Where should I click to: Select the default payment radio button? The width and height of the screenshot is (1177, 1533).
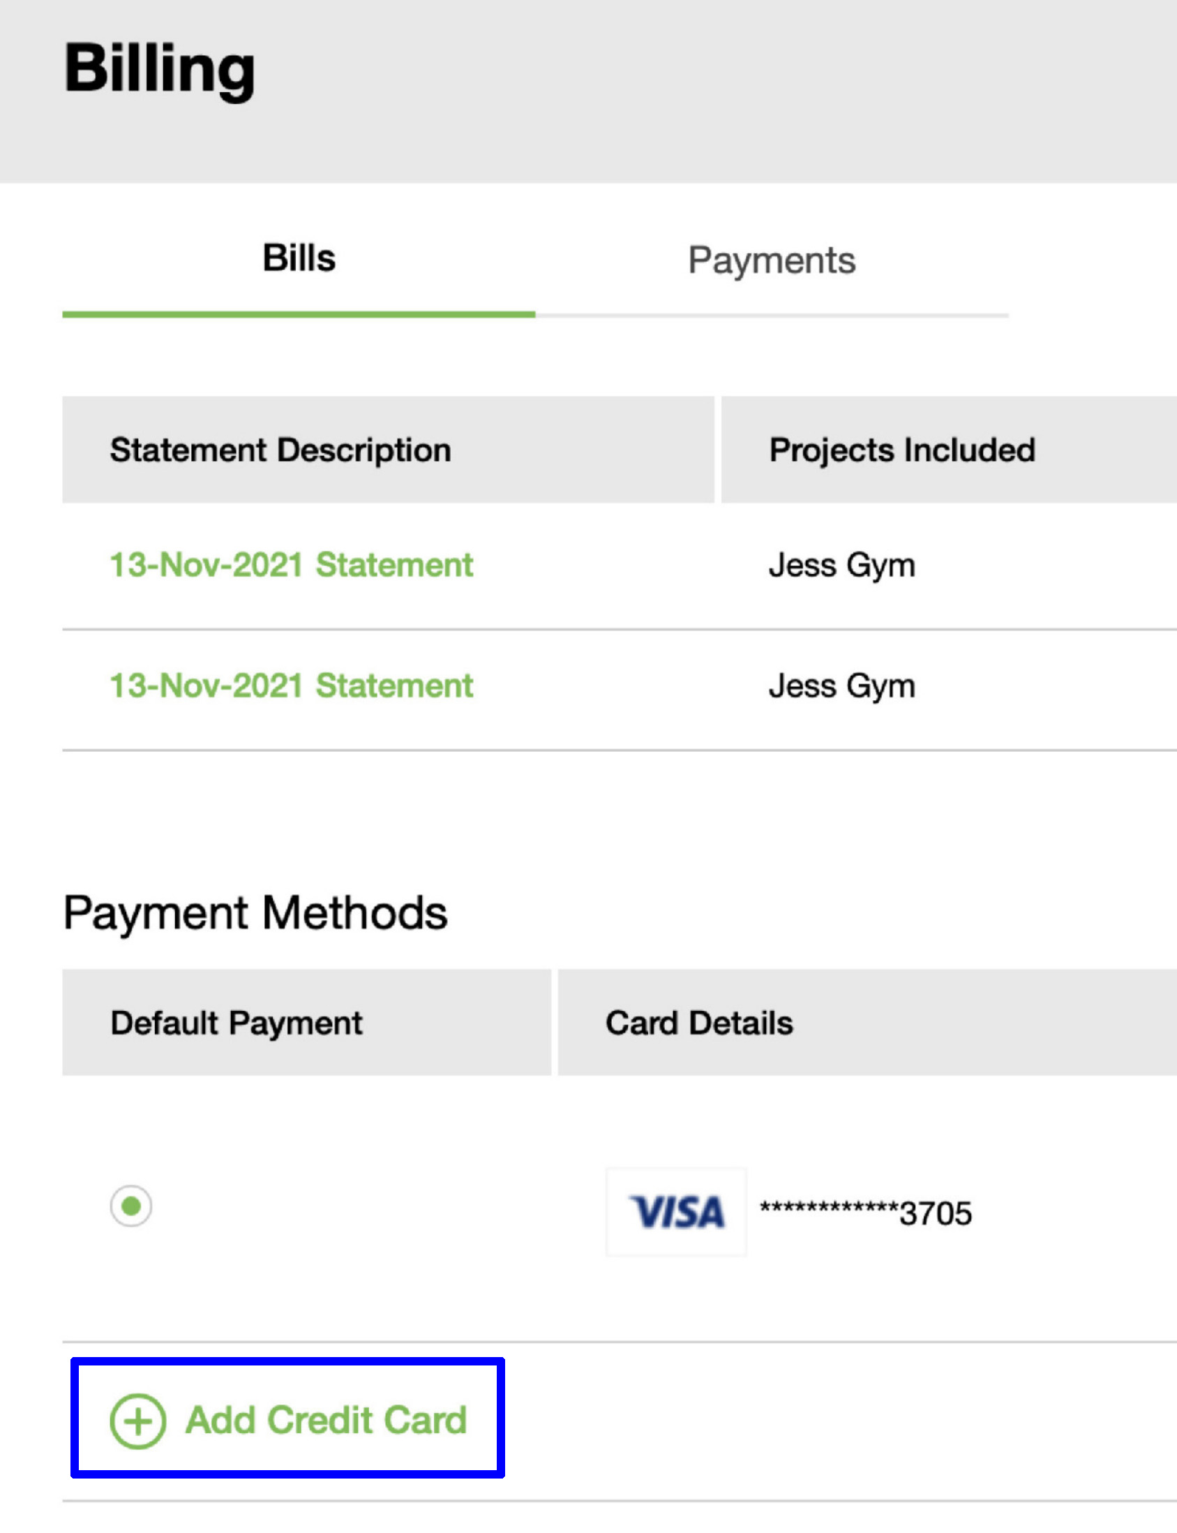pyautogui.click(x=131, y=1206)
